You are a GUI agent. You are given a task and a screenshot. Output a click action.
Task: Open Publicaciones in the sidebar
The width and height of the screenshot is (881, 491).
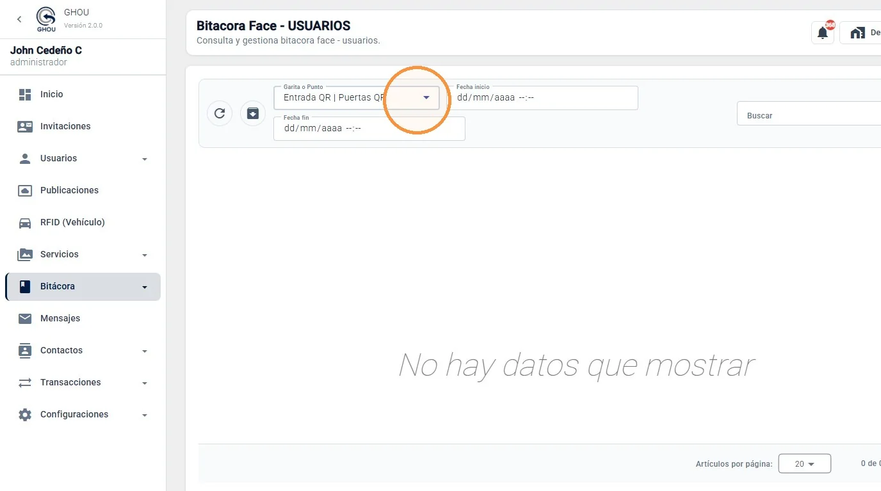tap(83, 190)
